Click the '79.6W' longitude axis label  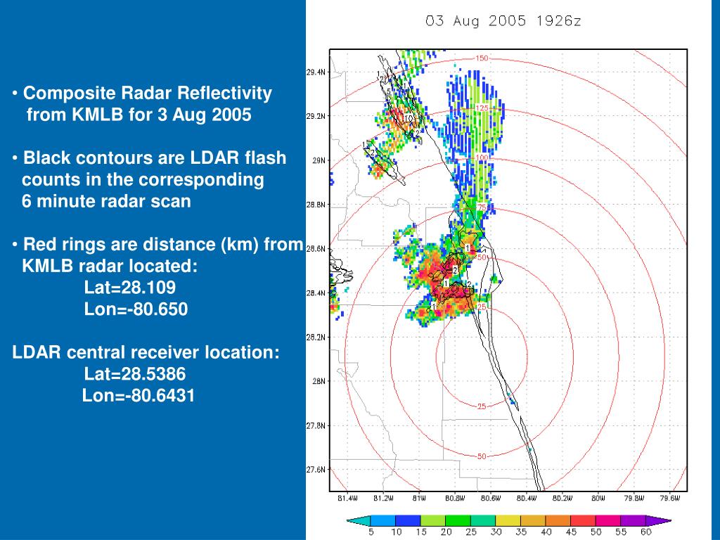click(x=670, y=499)
